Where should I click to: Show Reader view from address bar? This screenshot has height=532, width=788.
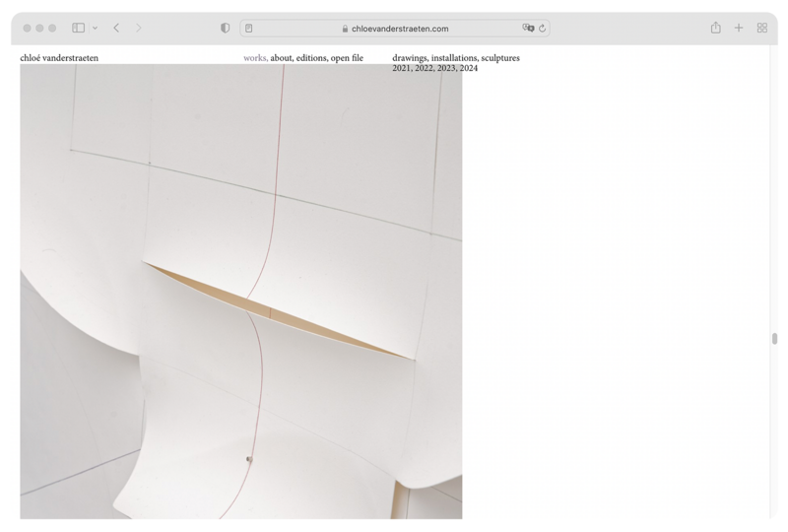coord(250,29)
